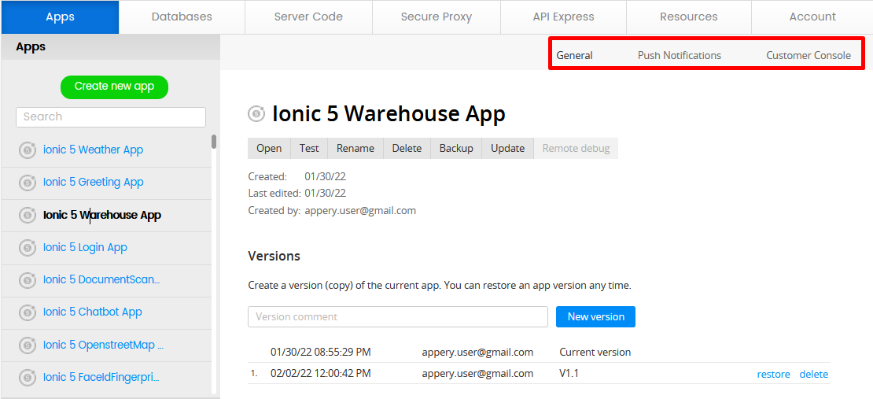
Task: Click the Open app button
Action: pos(269,148)
